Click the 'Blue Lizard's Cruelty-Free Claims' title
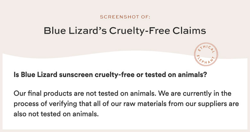The height and width of the screenshot is (132, 250). point(125,31)
